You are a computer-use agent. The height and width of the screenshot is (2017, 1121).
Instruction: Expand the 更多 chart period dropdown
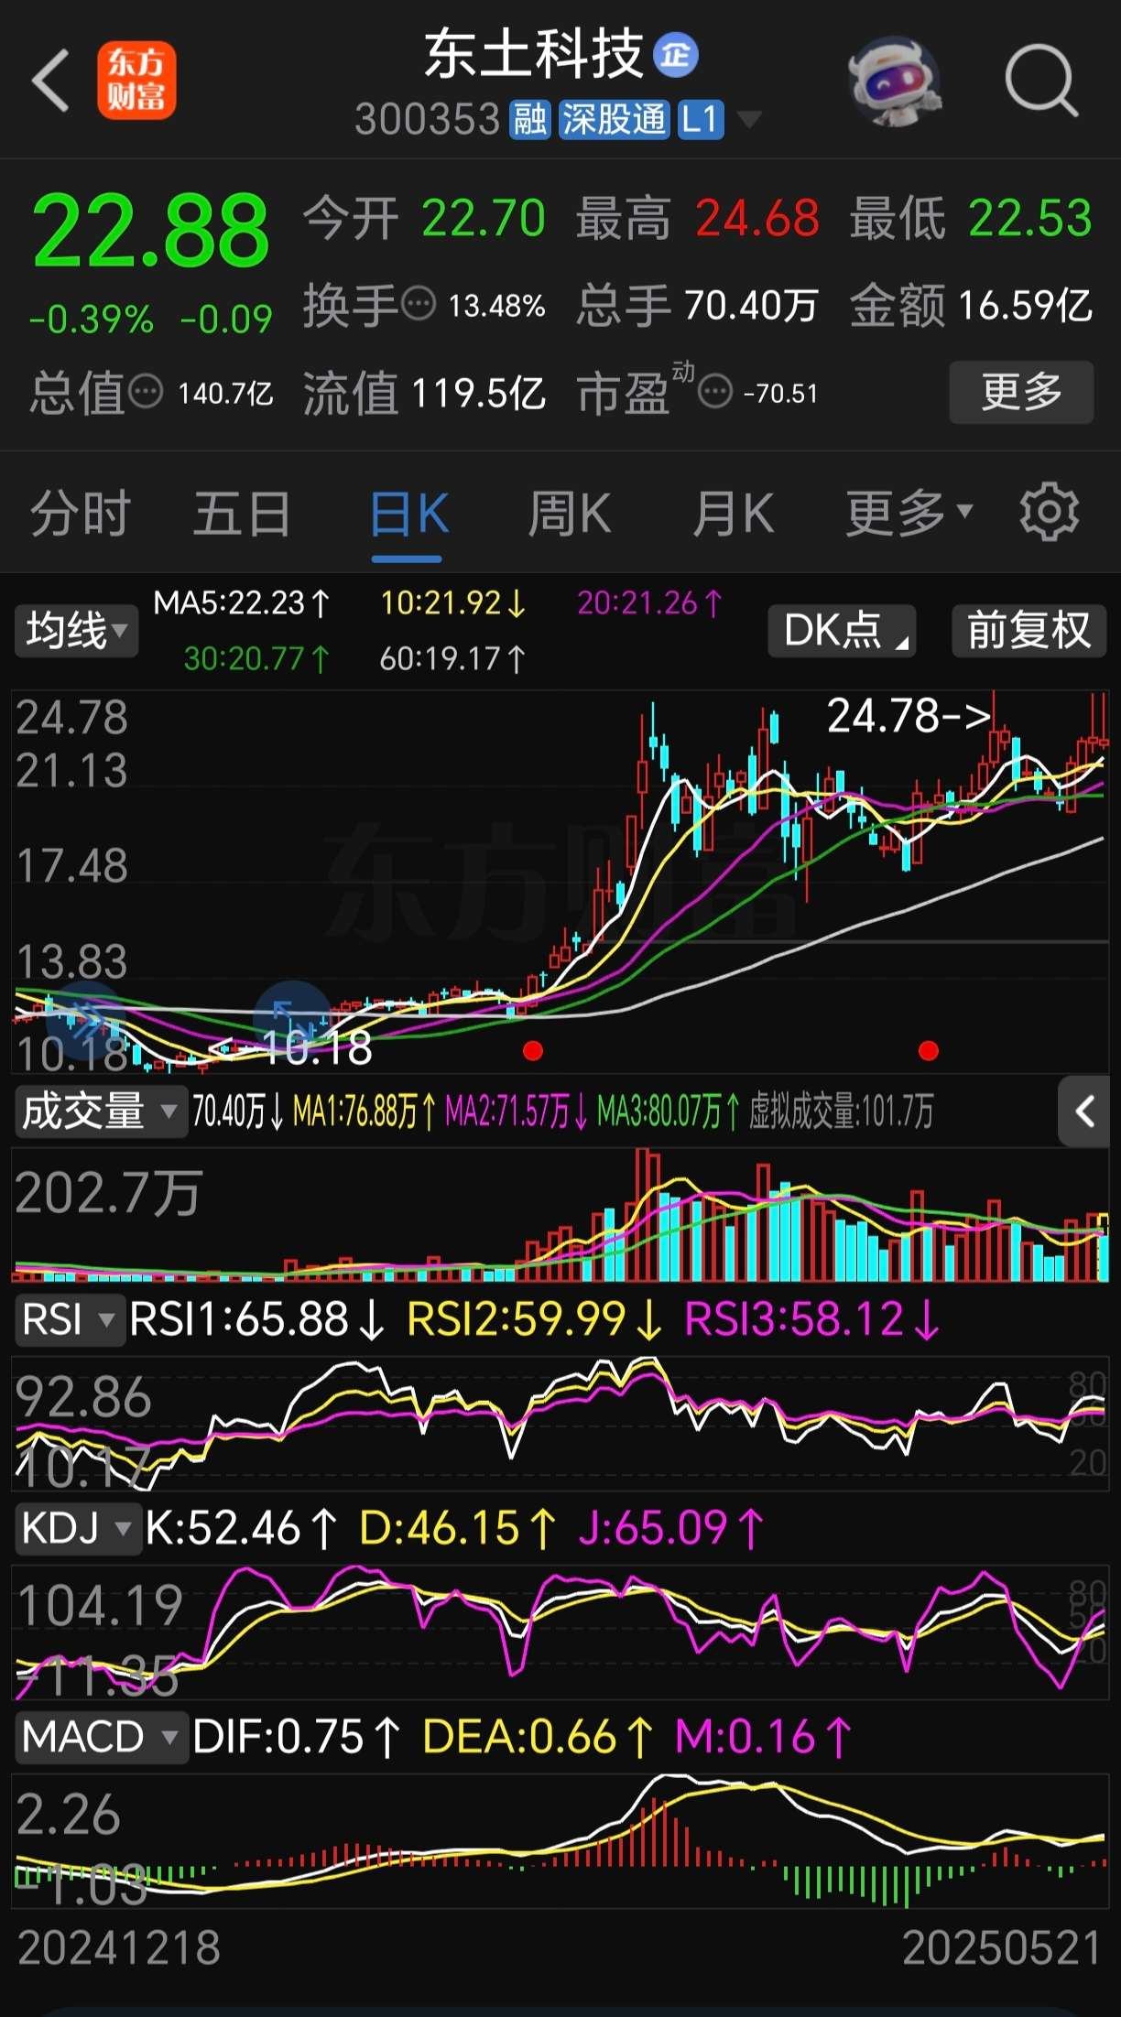click(909, 514)
